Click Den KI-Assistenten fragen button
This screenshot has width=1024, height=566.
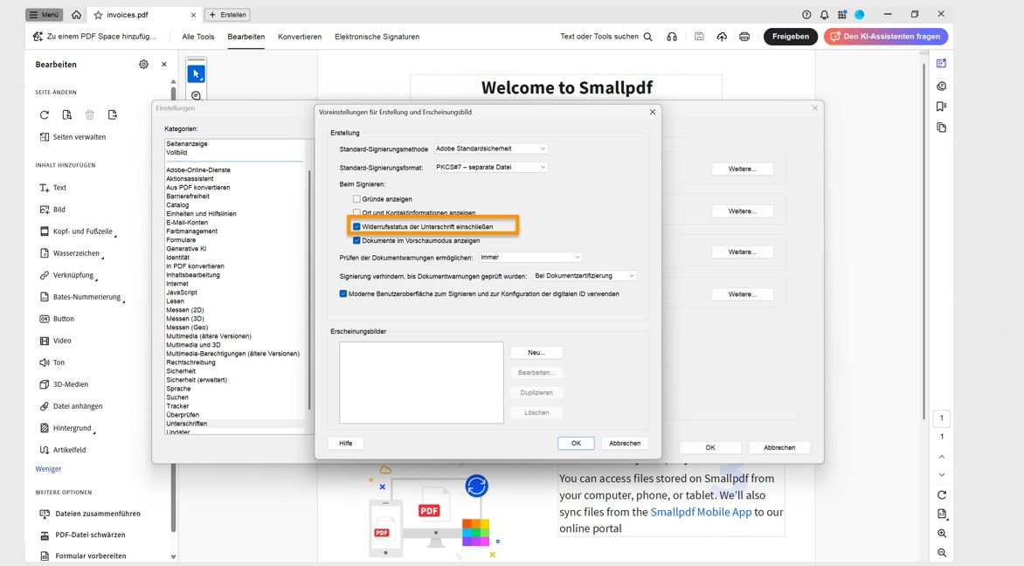tap(886, 37)
